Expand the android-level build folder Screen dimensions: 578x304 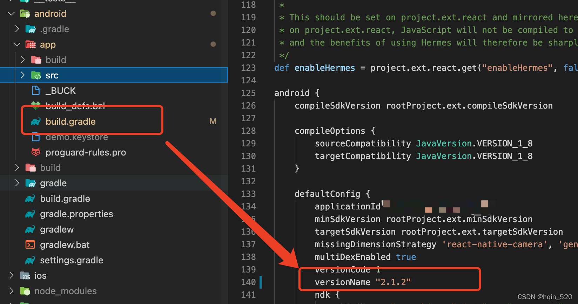[17, 168]
